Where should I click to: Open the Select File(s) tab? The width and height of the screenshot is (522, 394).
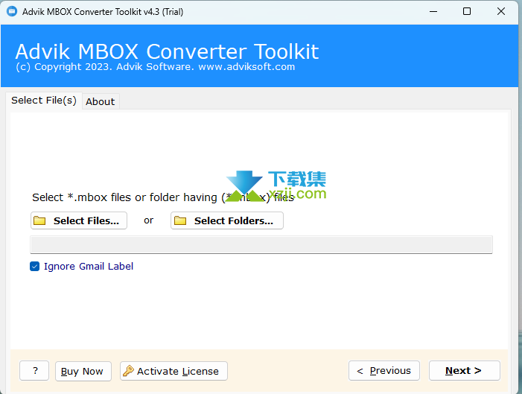(x=44, y=101)
